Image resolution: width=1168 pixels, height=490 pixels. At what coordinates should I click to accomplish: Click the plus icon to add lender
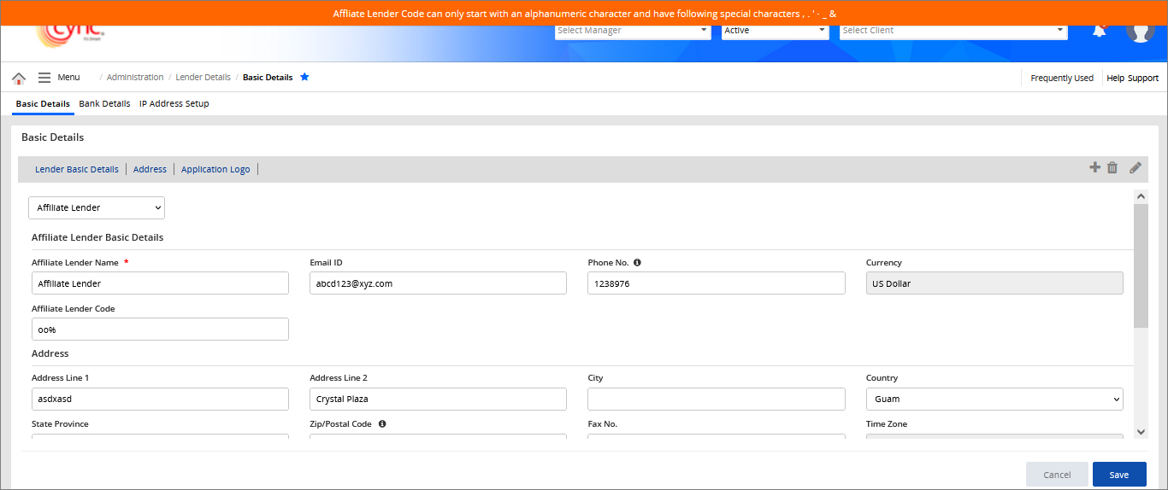click(x=1094, y=167)
